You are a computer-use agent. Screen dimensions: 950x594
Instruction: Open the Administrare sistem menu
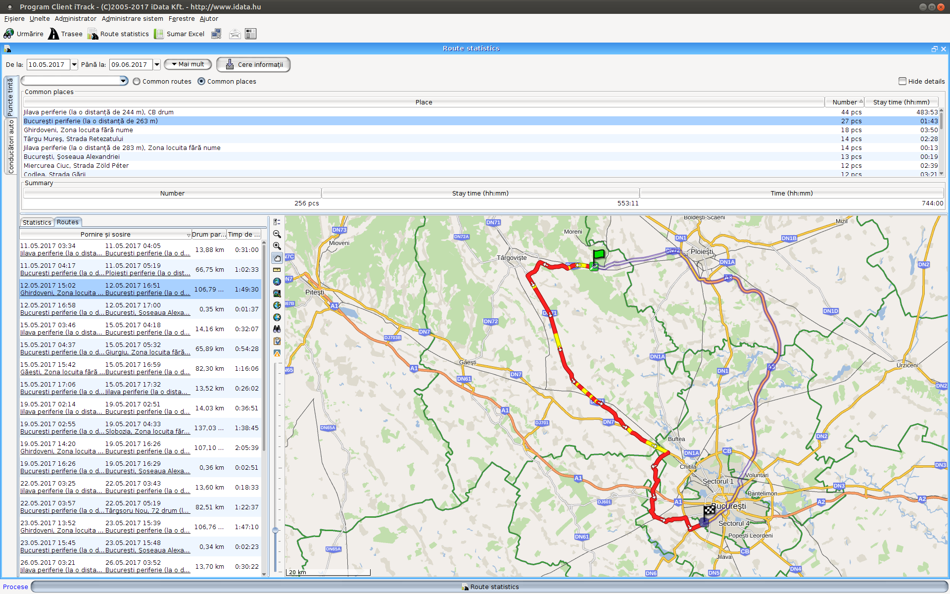click(x=132, y=19)
